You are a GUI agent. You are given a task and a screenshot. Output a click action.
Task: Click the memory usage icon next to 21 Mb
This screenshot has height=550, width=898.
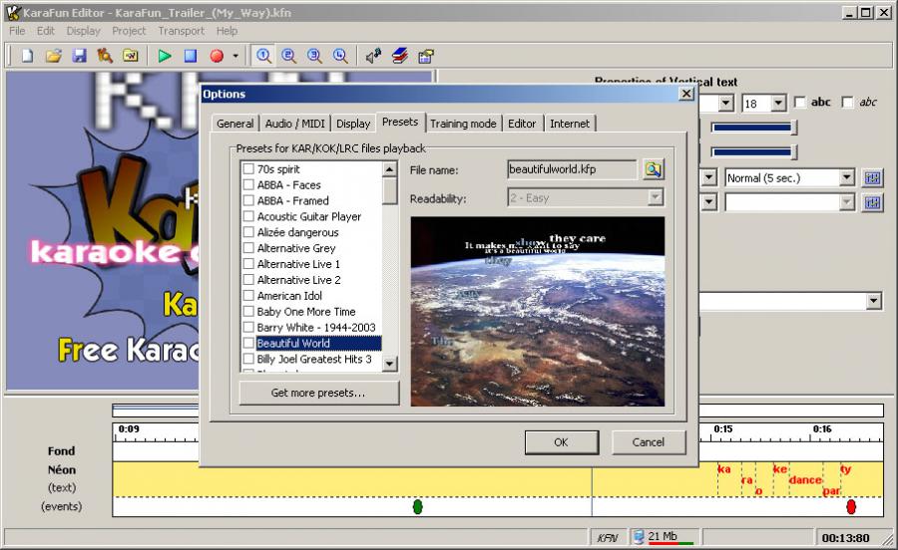(640, 537)
